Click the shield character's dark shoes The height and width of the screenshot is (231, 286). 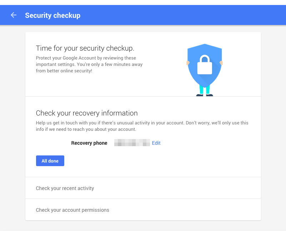tap(205, 95)
